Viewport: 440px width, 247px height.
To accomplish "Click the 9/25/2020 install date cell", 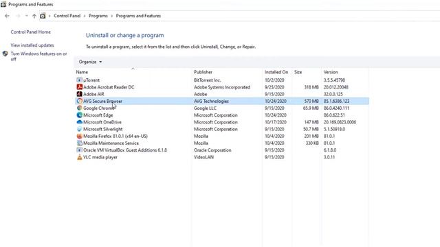I will (274, 87).
